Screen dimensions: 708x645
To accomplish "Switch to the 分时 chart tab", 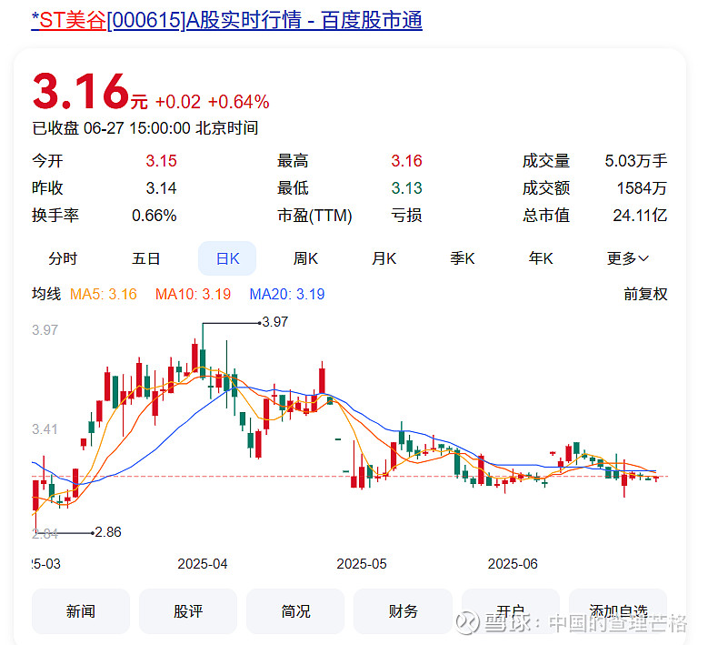I will tap(63, 258).
